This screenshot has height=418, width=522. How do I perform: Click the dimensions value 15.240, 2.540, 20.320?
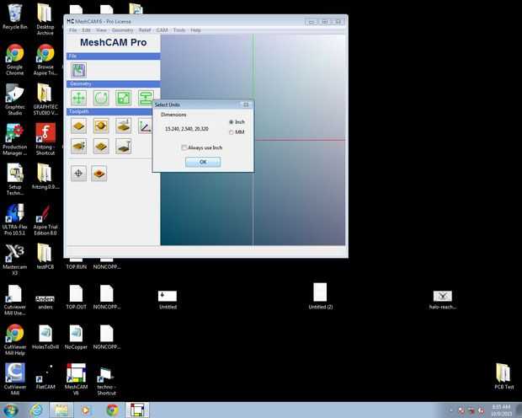(x=187, y=129)
